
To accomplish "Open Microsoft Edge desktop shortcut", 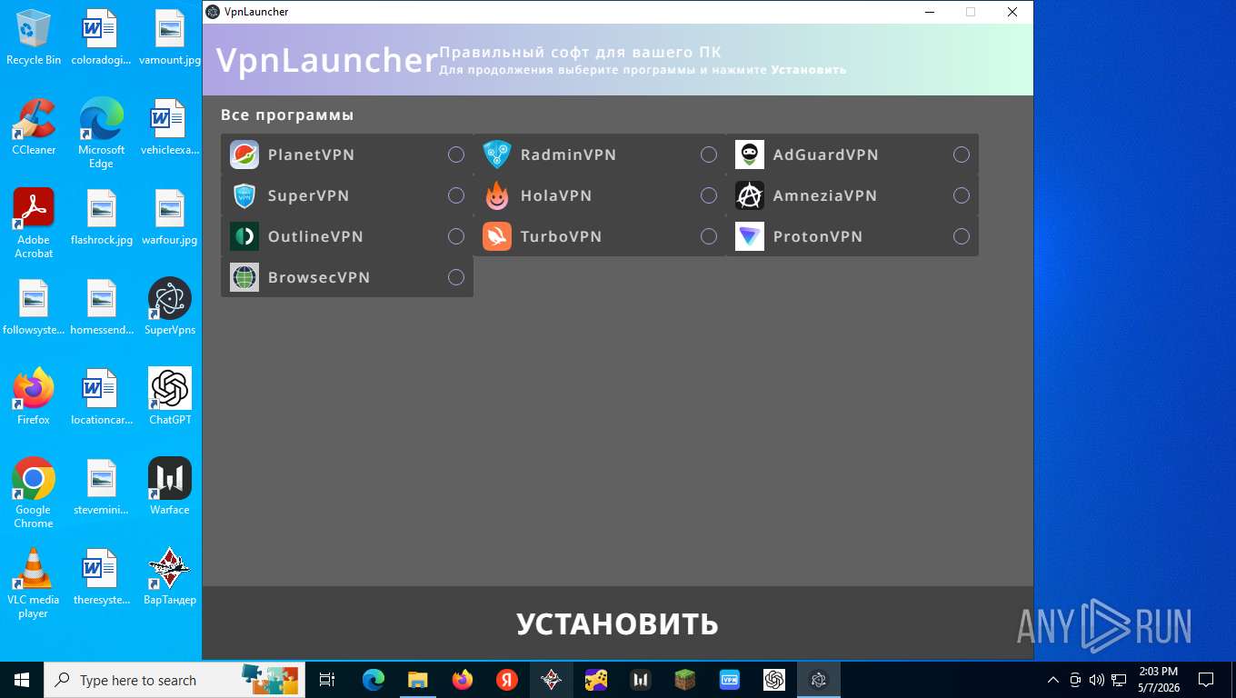I will [x=102, y=133].
